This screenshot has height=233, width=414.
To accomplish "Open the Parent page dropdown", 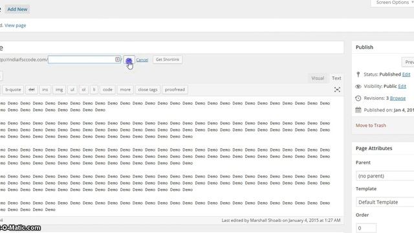I will pyautogui.click(x=385, y=176).
